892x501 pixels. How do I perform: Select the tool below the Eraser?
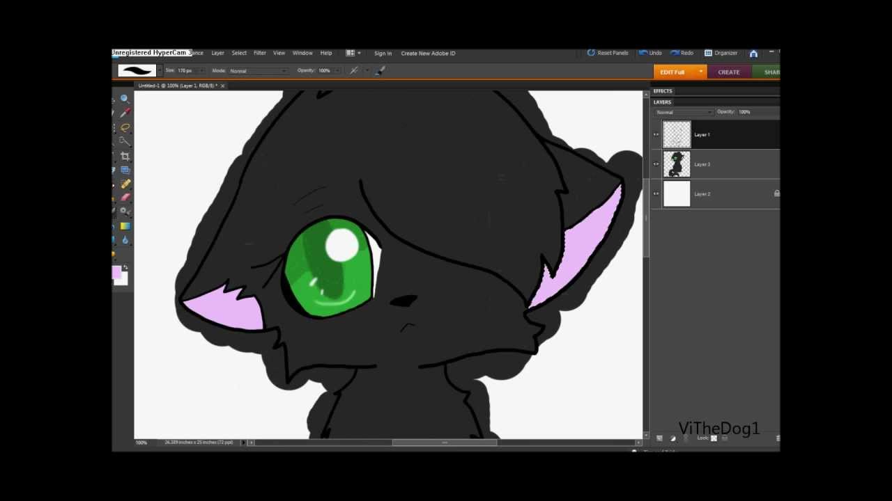(125, 212)
